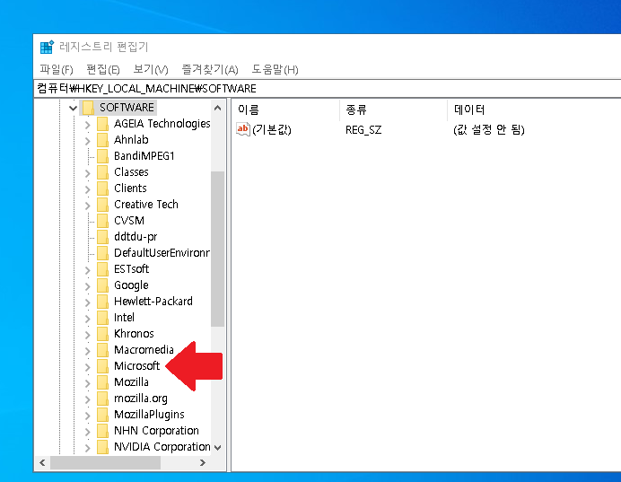621x482 pixels.
Task: Click the tree scroll down arrow
Action: coord(217,448)
